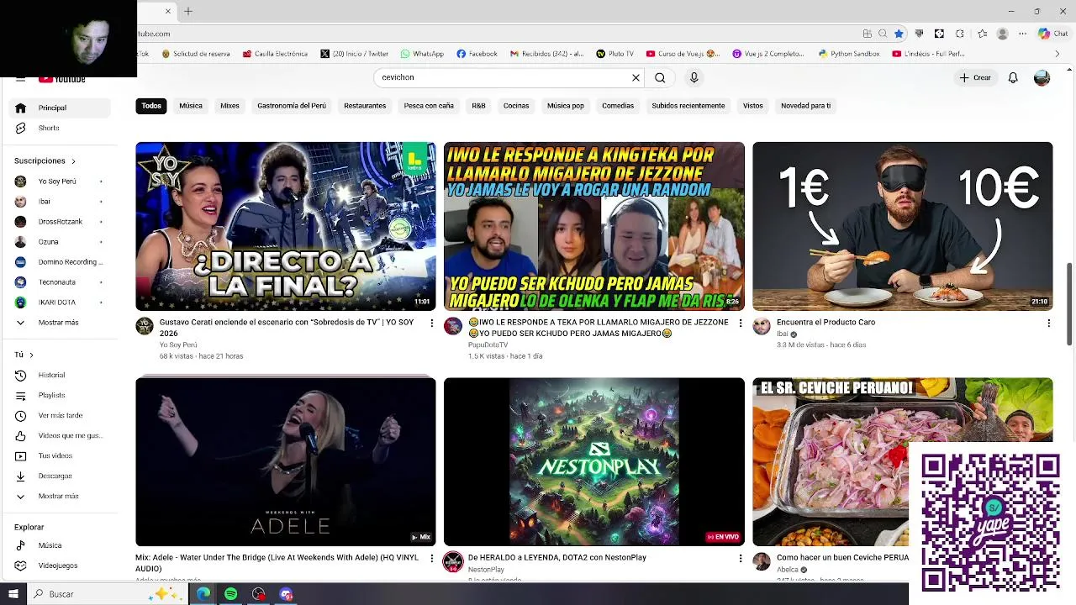Expand the Tú section header
1076x605 pixels.
(x=24, y=355)
